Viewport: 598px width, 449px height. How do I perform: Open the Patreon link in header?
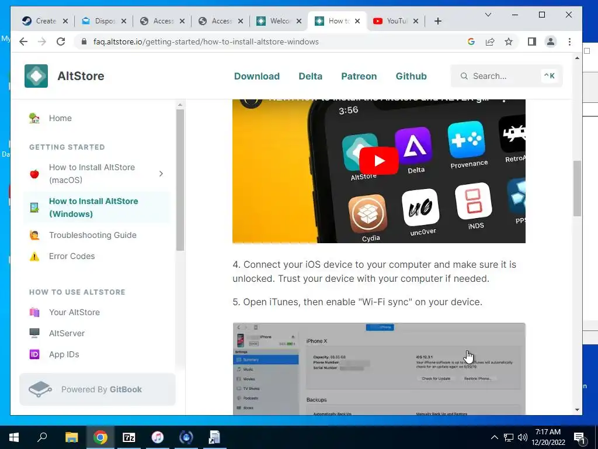tap(359, 77)
